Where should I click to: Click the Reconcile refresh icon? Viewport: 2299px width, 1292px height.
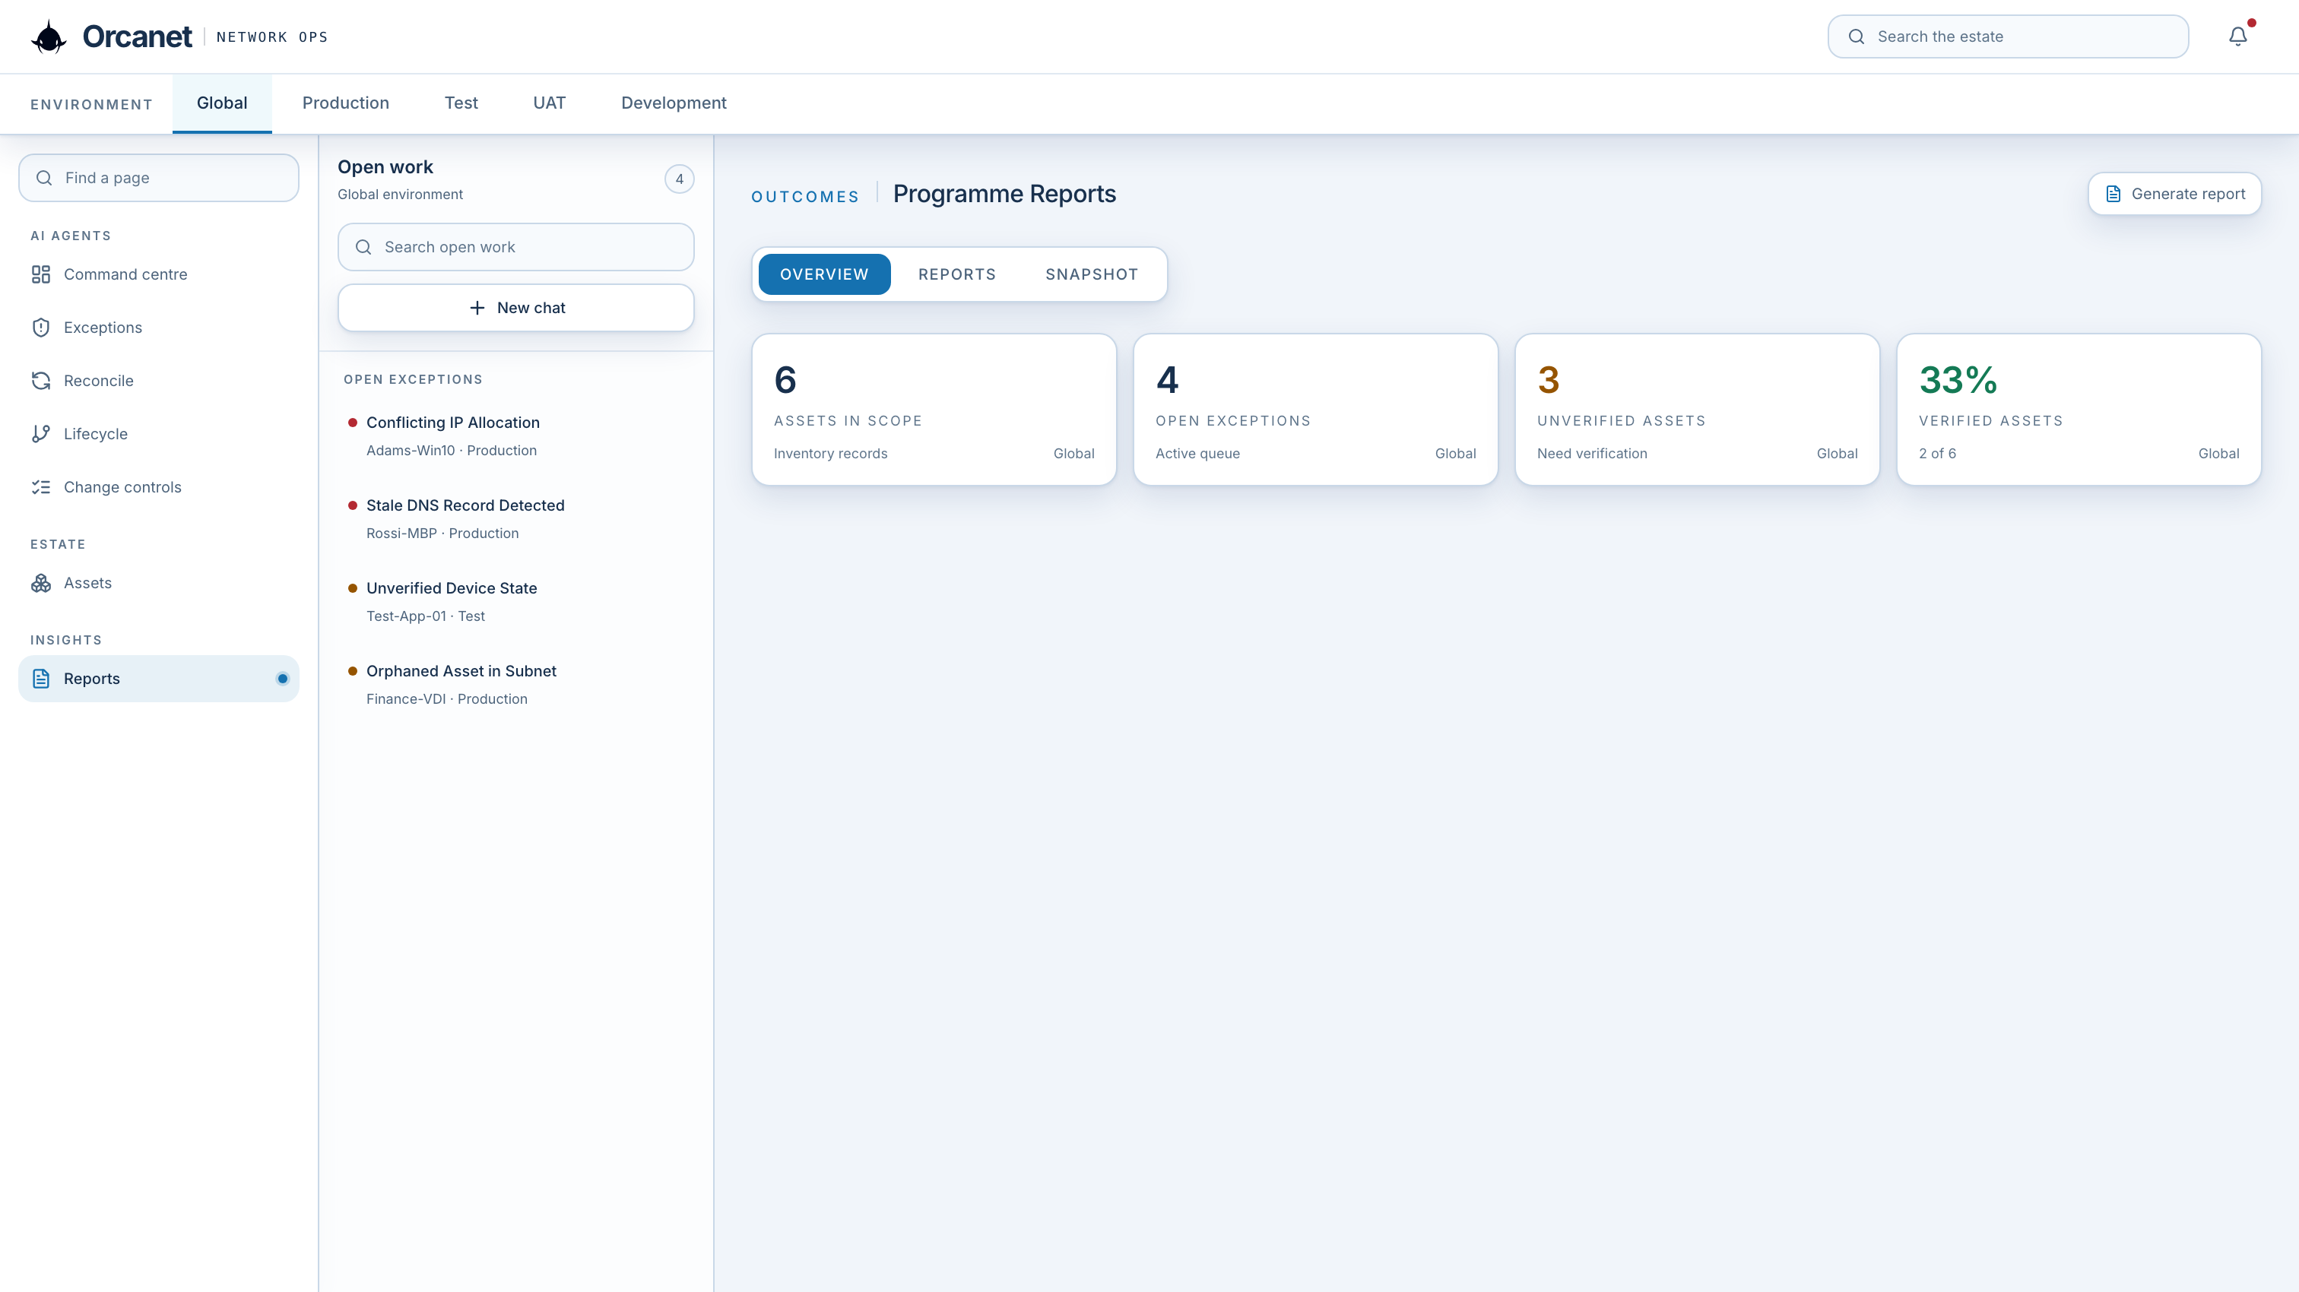(x=41, y=381)
